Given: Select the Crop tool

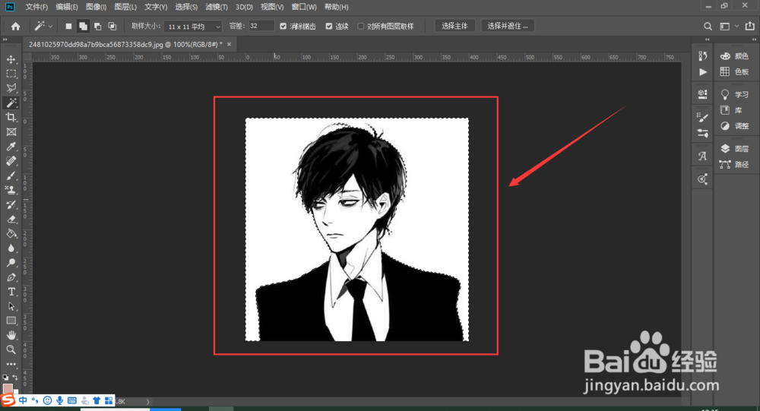Looking at the screenshot, I should pos(11,117).
